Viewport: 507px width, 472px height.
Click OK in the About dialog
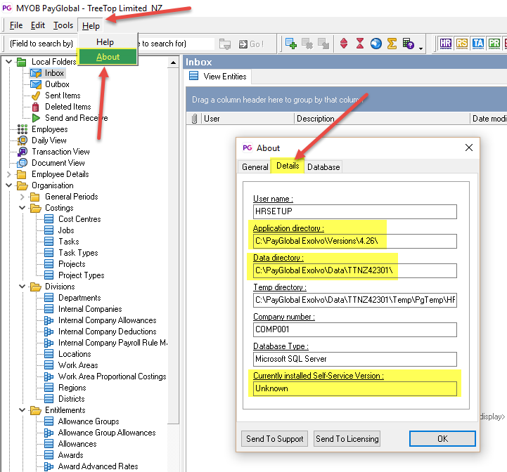click(x=442, y=439)
